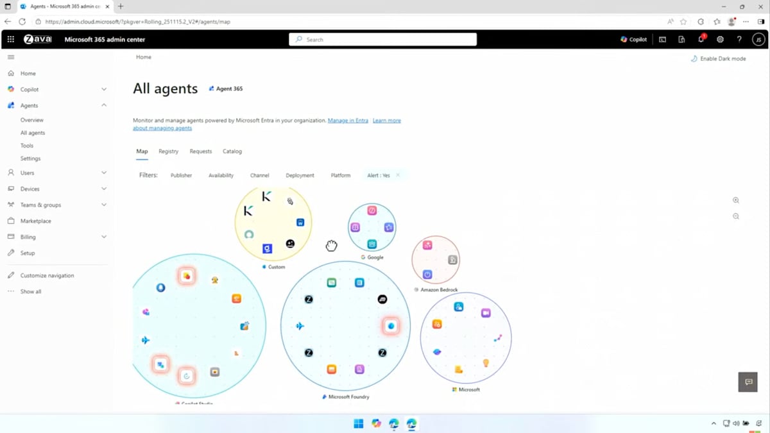Expand the Teams & groups section
This screenshot has width=770, height=433.
pyautogui.click(x=104, y=205)
